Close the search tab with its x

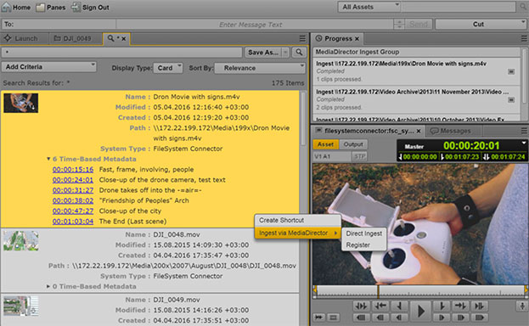(124, 39)
